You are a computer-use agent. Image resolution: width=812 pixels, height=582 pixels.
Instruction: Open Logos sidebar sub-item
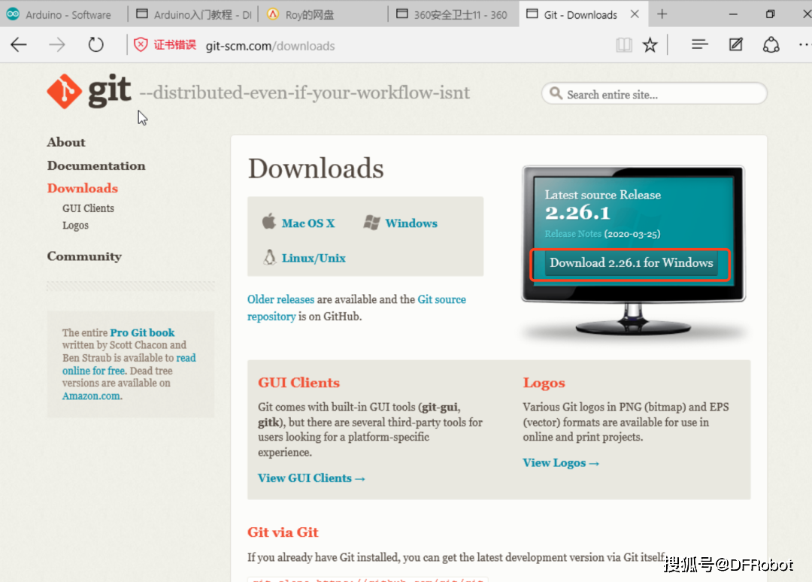(x=76, y=226)
